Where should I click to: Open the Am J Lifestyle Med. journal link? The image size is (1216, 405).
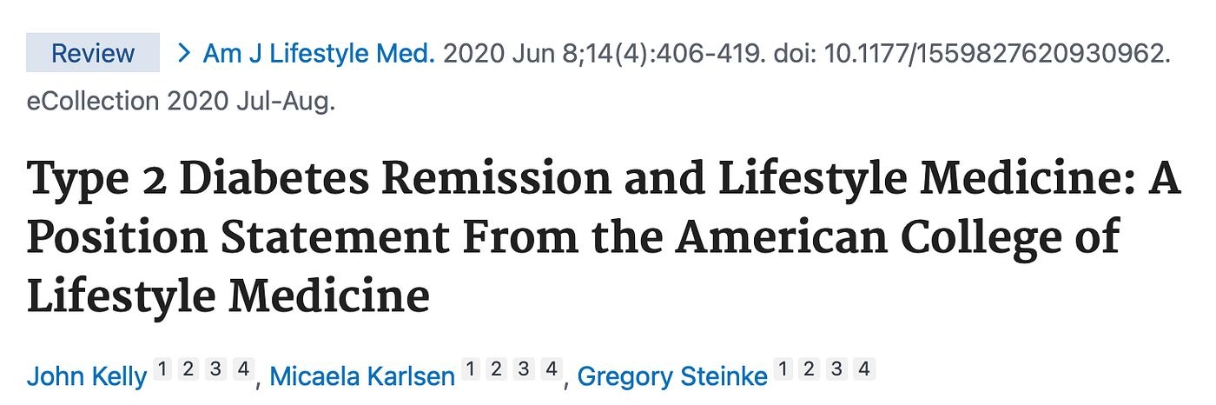[x=319, y=53]
